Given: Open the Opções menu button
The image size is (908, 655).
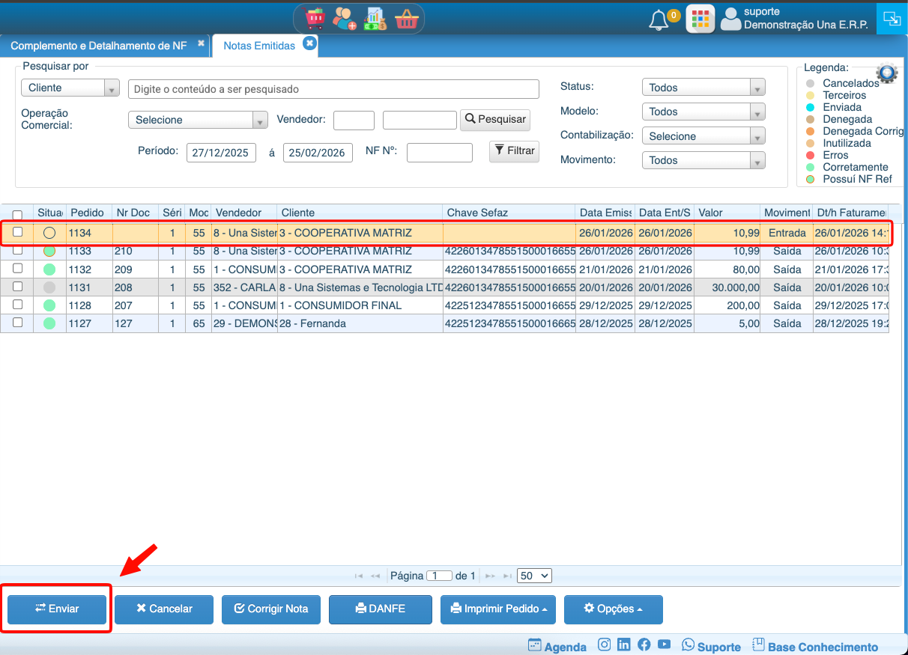Looking at the screenshot, I should click(x=613, y=609).
